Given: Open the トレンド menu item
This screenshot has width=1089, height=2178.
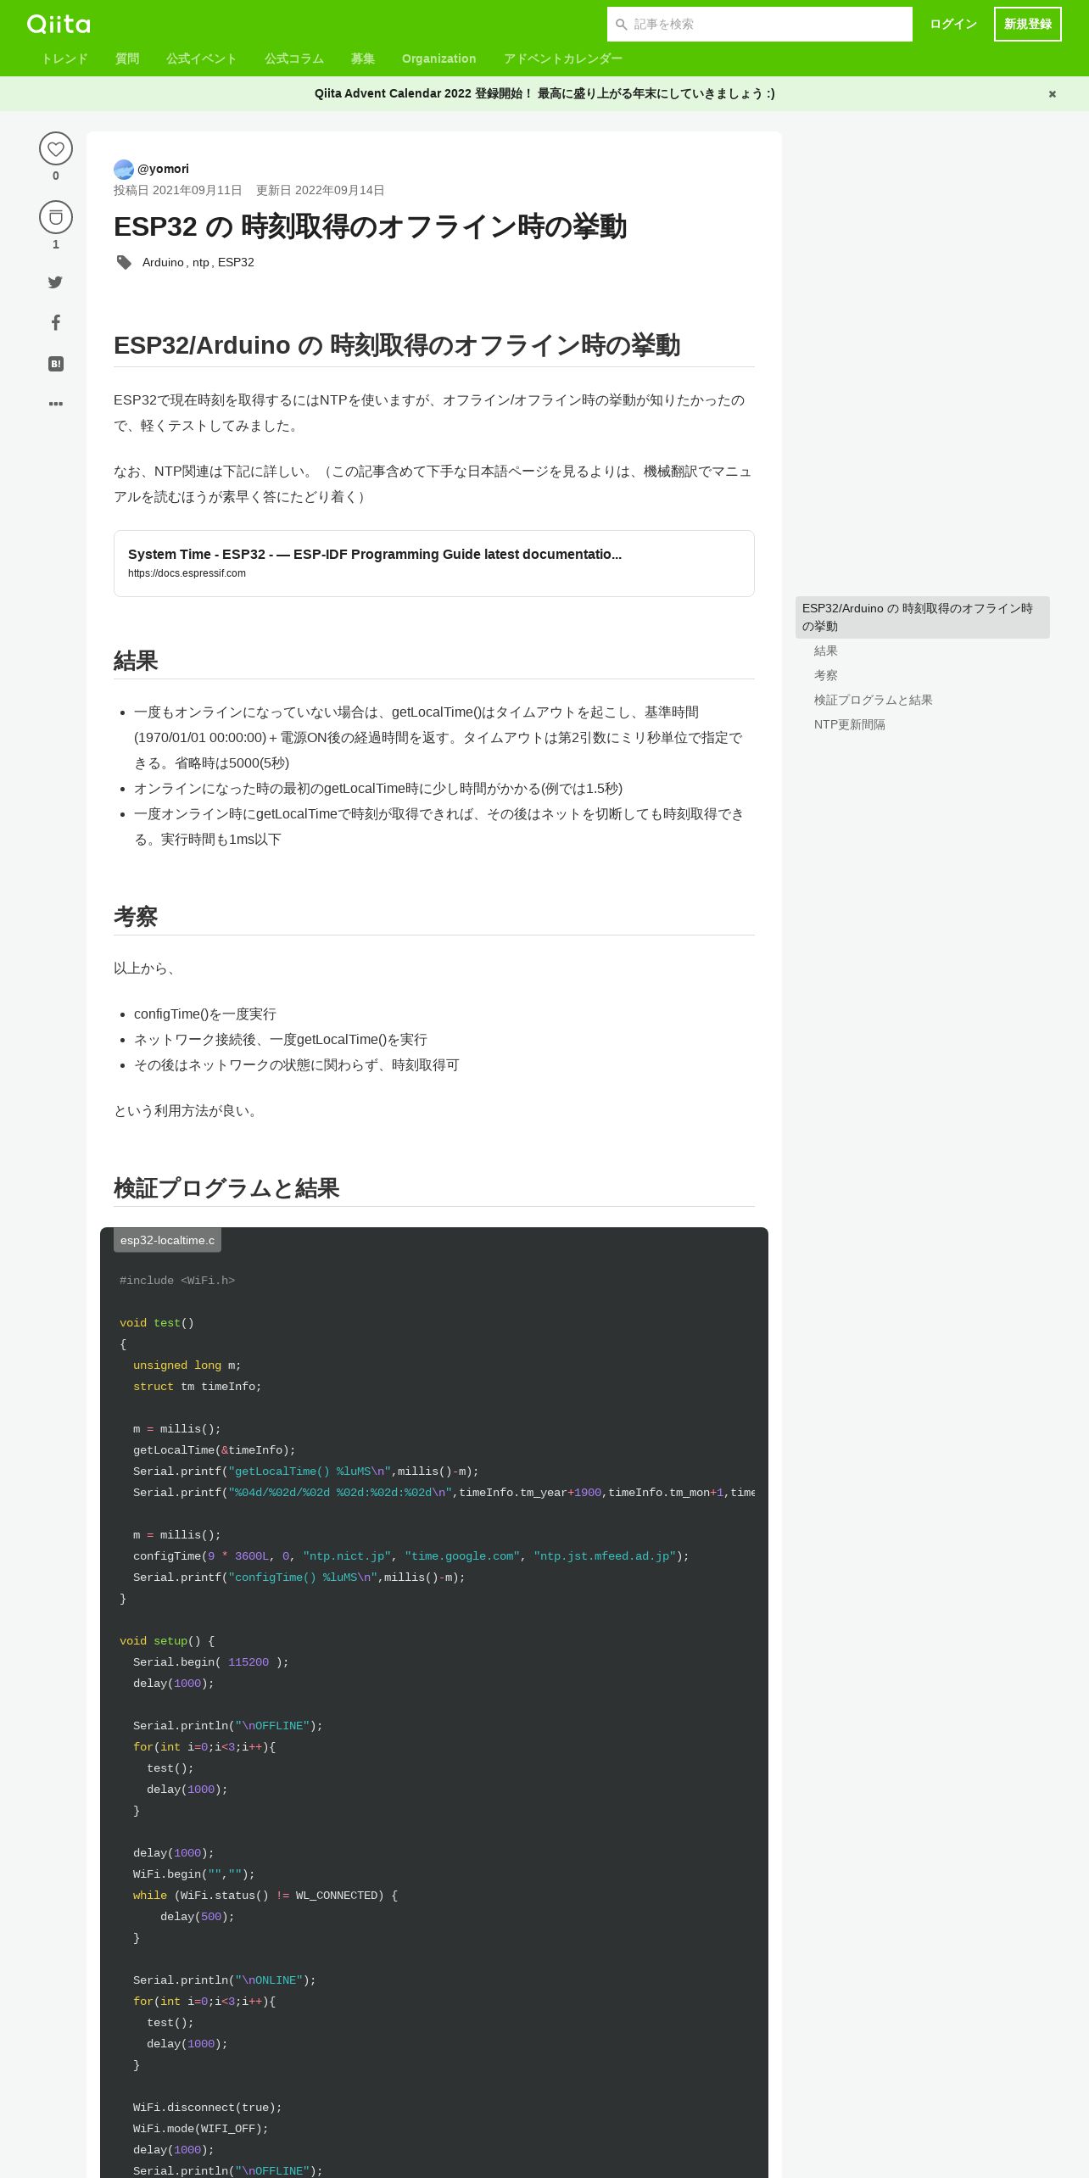Looking at the screenshot, I should pos(64,59).
